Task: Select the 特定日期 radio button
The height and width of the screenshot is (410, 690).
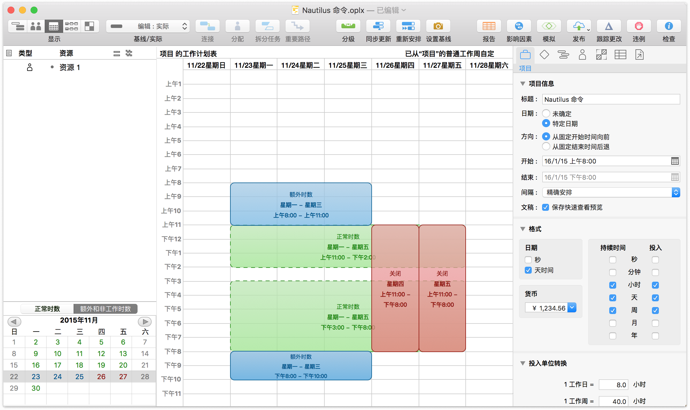Action: pos(546,123)
